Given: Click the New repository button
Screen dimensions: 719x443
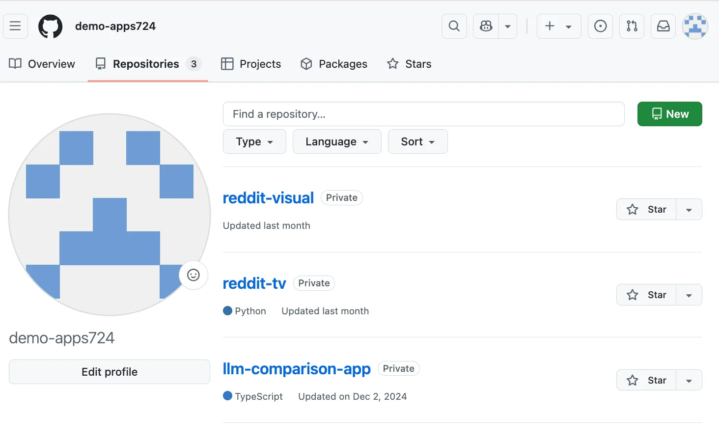Looking at the screenshot, I should 669,114.
